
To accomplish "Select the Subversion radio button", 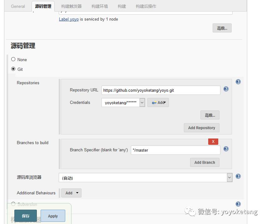I will (x=13, y=204).
